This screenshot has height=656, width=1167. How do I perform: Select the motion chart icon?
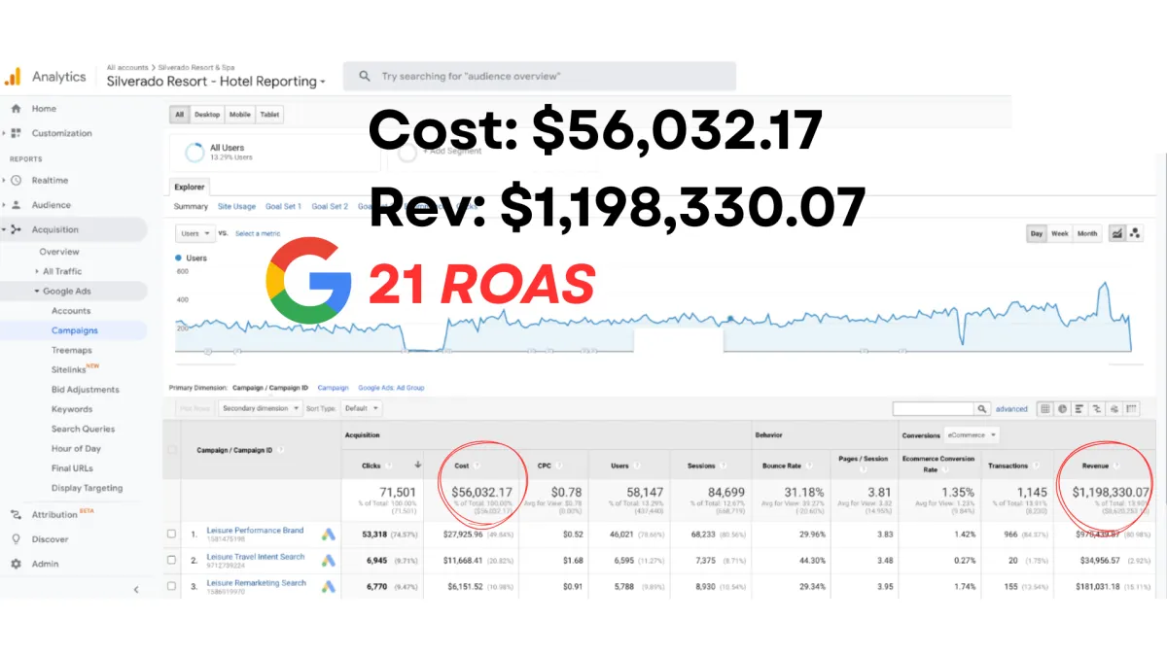(1135, 233)
